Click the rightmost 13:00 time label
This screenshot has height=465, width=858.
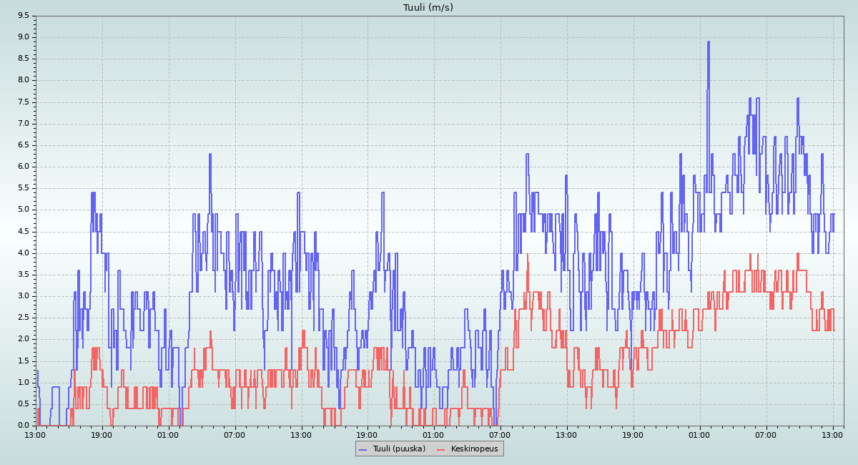tap(832, 434)
